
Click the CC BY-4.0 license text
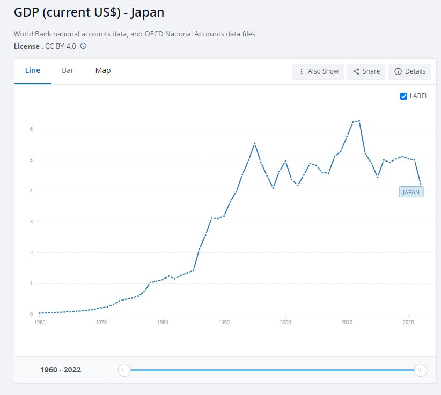coord(61,46)
